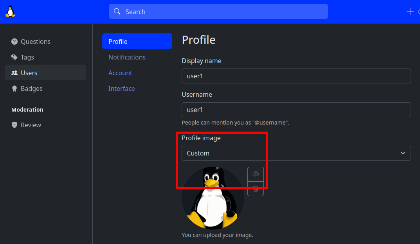Click the Profile page heading
The width and height of the screenshot is (420, 244).
point(198,40)
